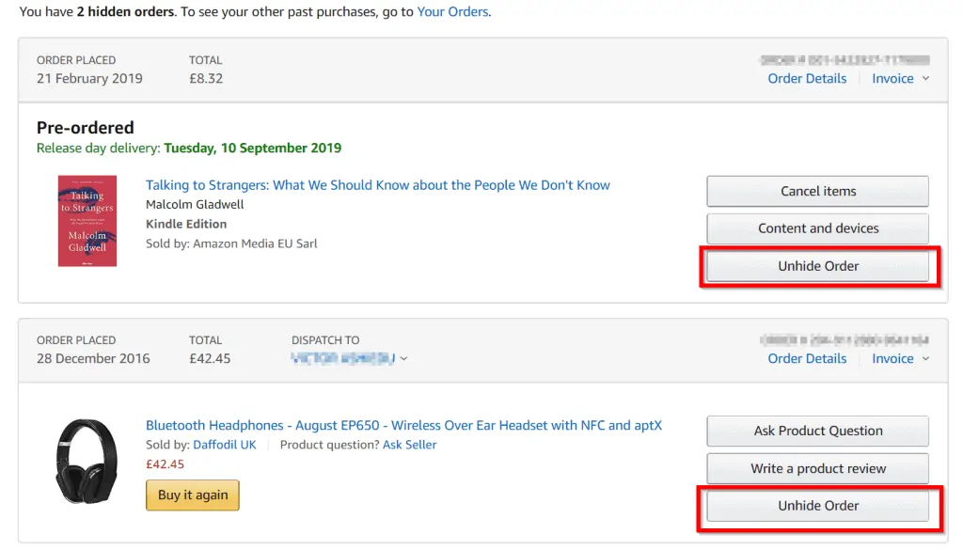Screen dimensions: 963x550
Task: Unhide the Talking to Strangers order
Action: click(817, 266)
